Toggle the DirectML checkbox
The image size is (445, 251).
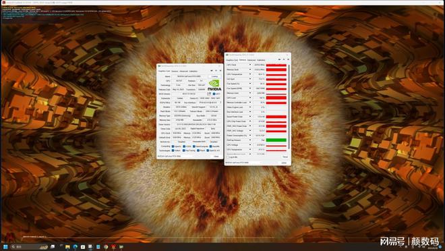coord(210,146)
